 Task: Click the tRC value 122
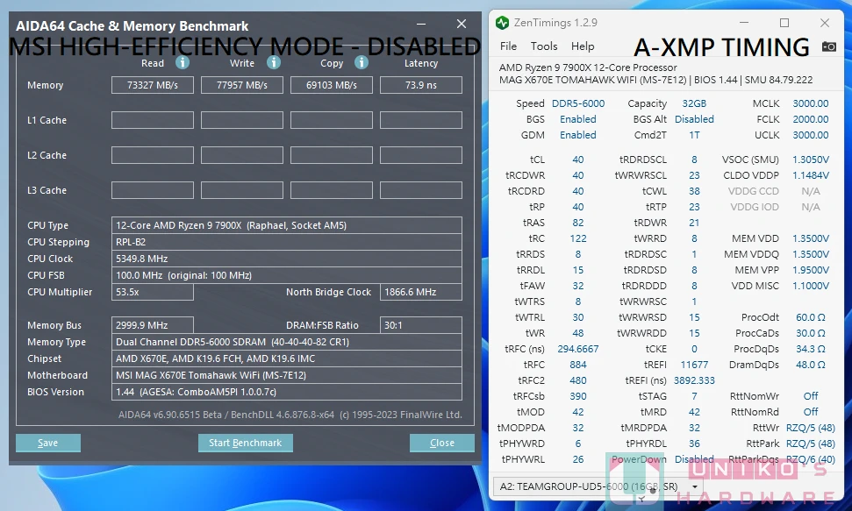[578, 238]
